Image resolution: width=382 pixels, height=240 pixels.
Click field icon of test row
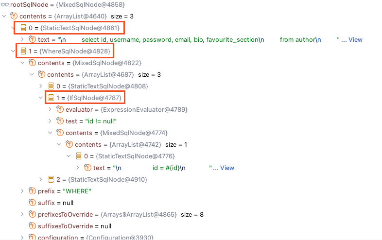coord(60,121)
